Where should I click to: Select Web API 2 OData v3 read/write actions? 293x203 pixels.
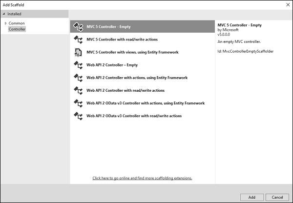134,116
